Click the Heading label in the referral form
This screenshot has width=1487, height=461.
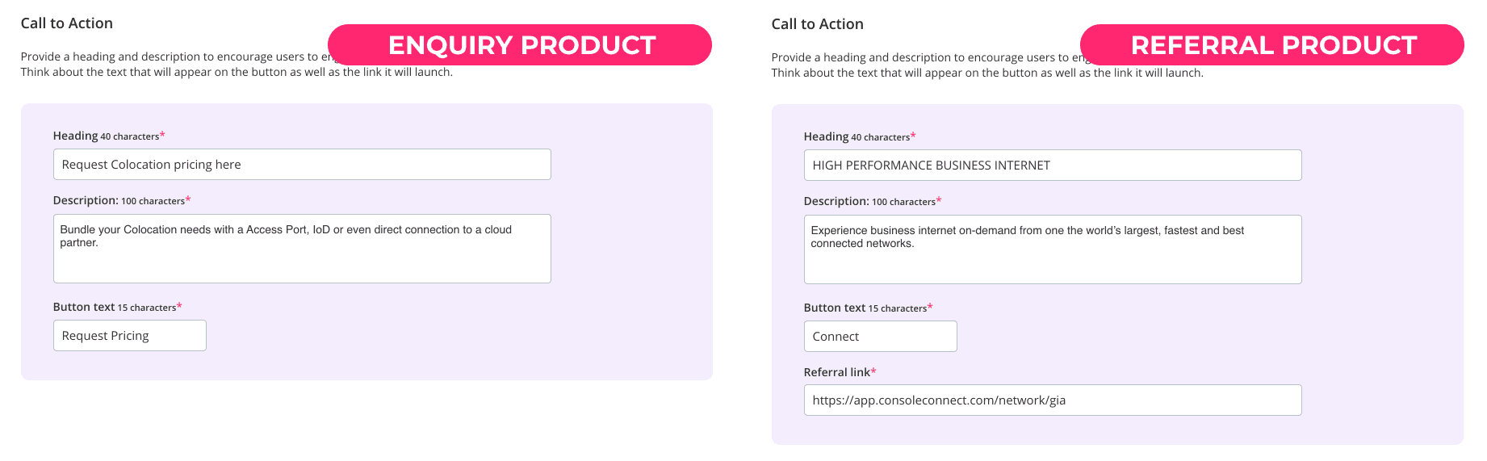[826, 136]
